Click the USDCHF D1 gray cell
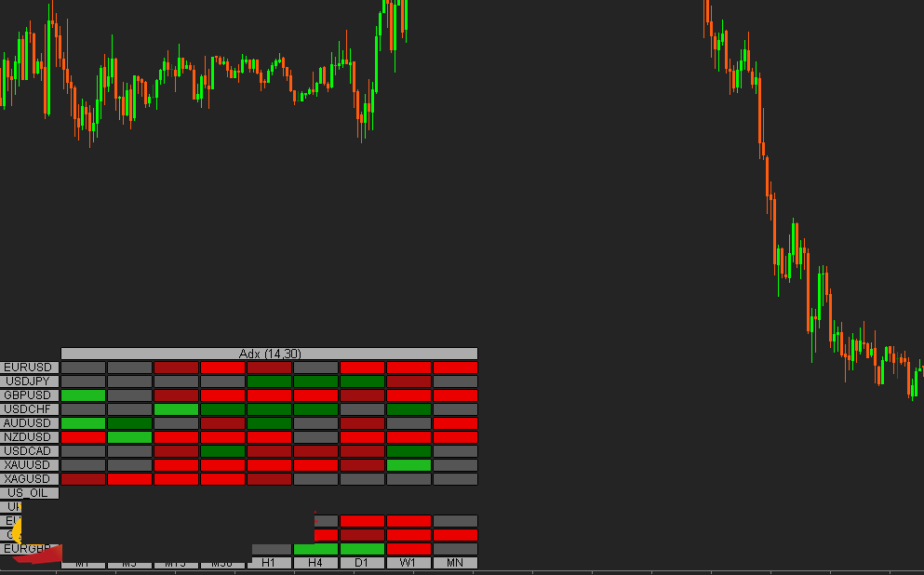 [x=362, y=409]
